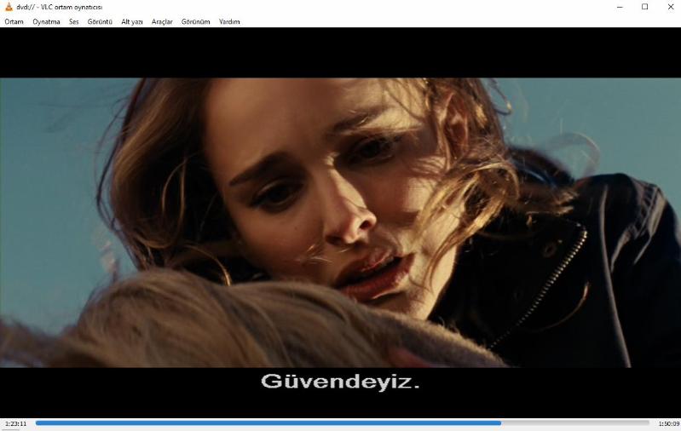Seek forward on the unplayed gray seek bar

pos(575,422)
